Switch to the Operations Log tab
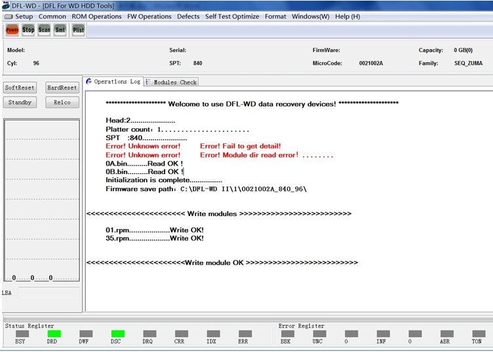 point(113,82)
